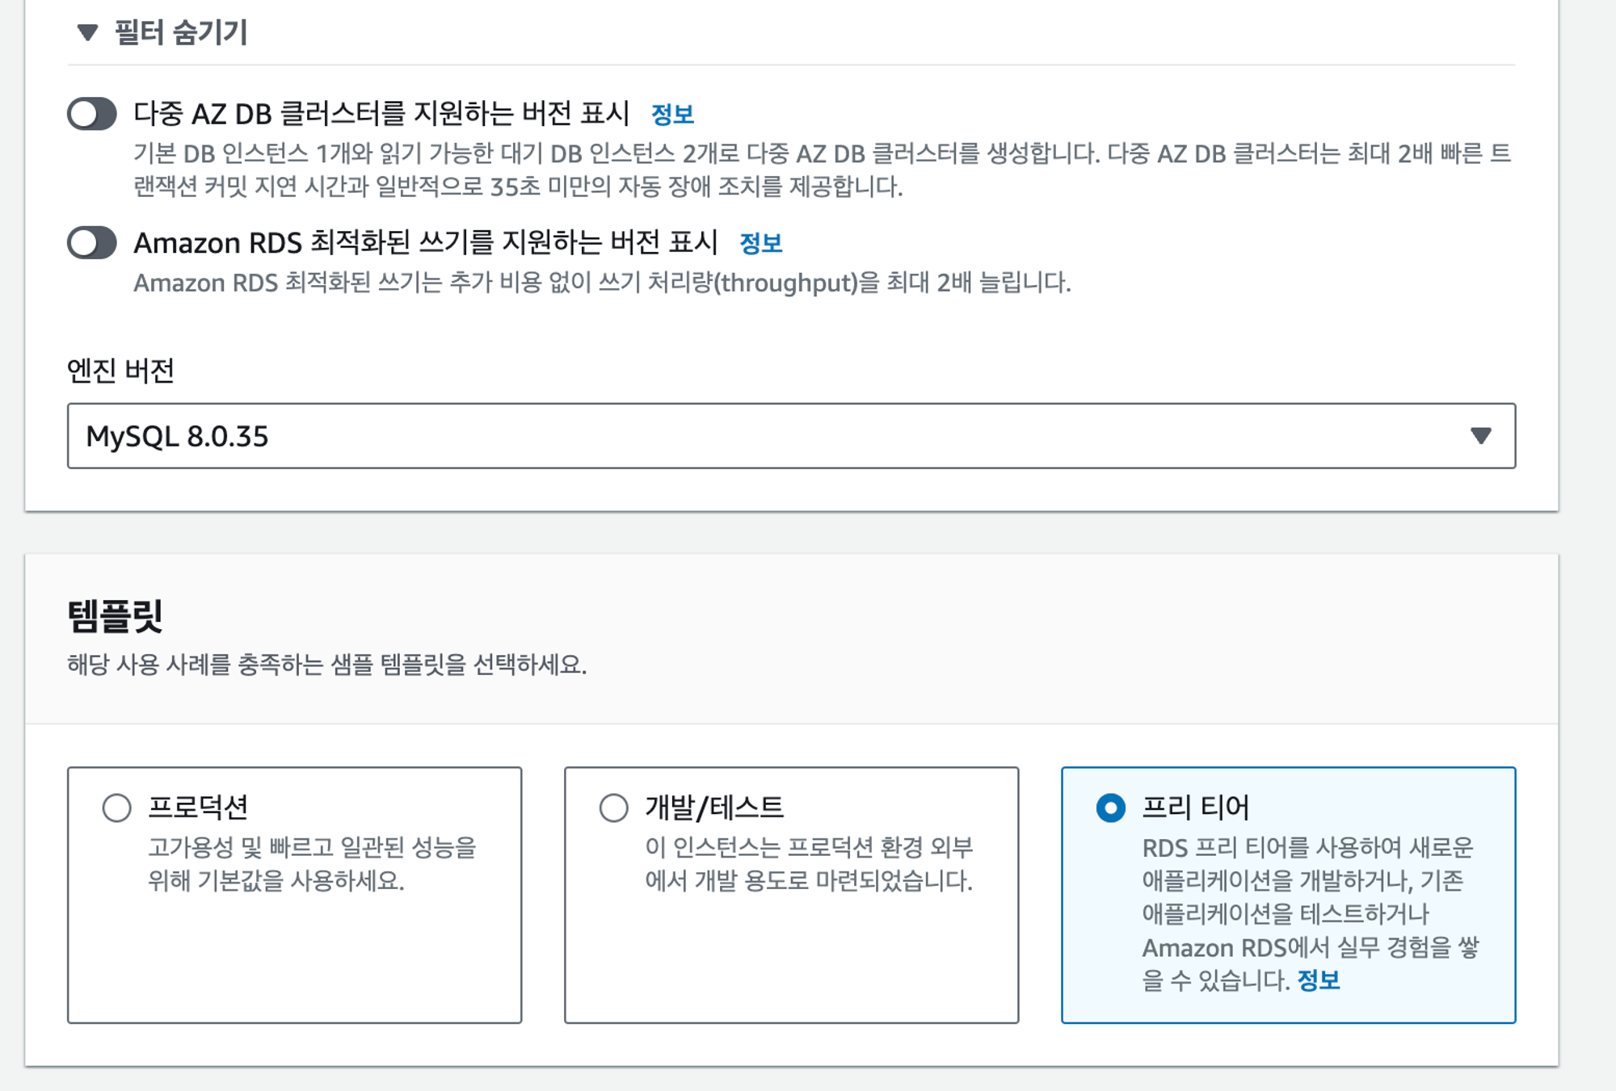This screenshot has width=1616, height=1091.
Task: Click the 프로덕션 template description text
Action: tap(312, 864)
